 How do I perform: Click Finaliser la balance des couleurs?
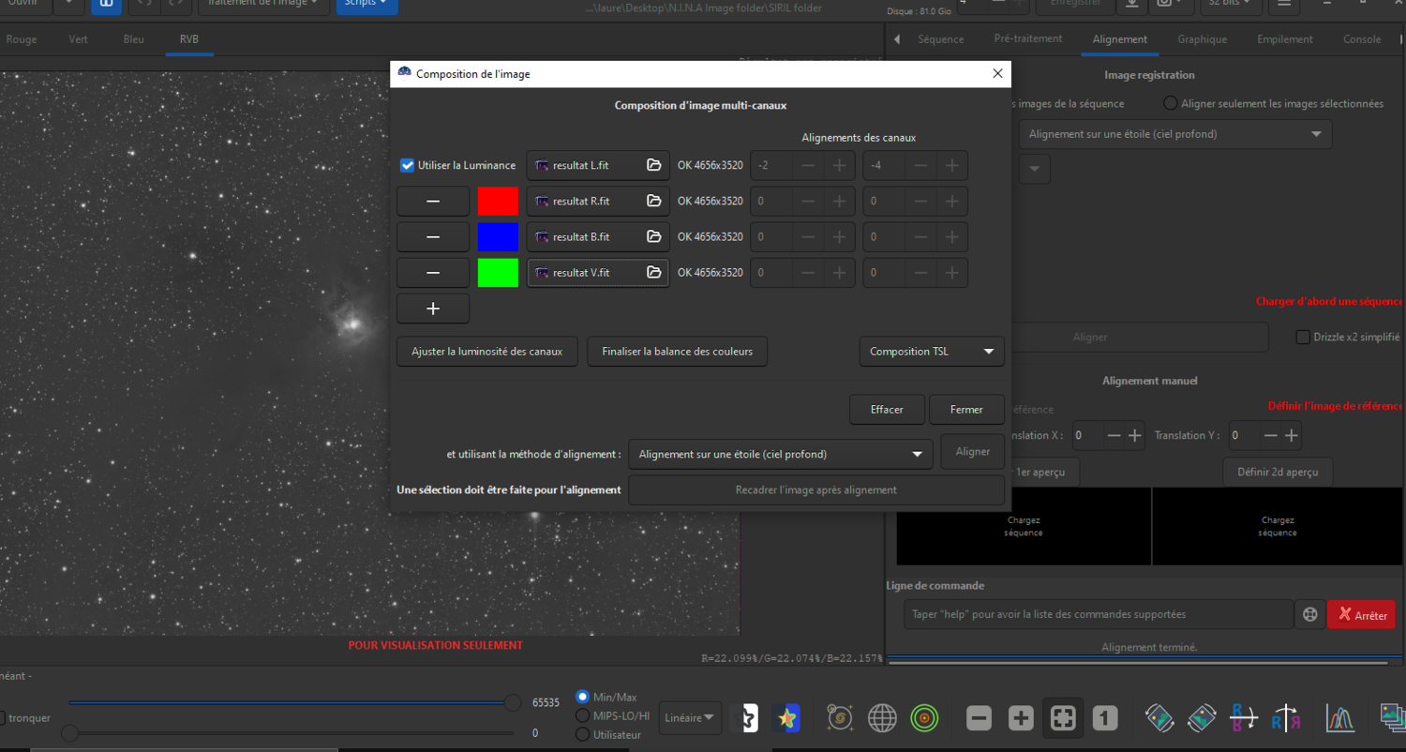pos(678,352)
